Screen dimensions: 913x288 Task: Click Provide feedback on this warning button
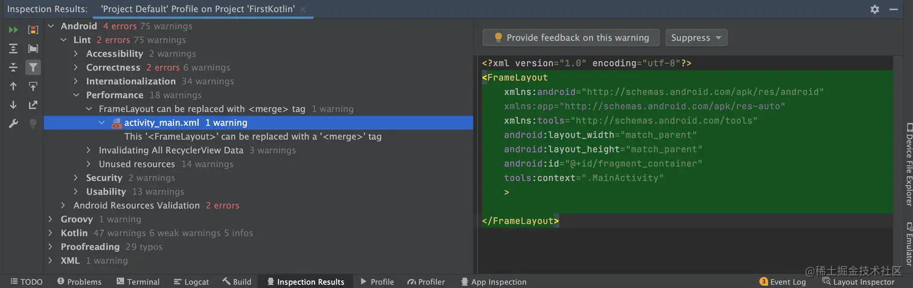pyautogui.click(x=571, y=37)
